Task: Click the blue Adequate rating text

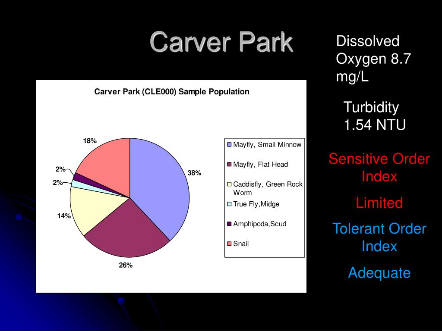Action: pos(379,273)
